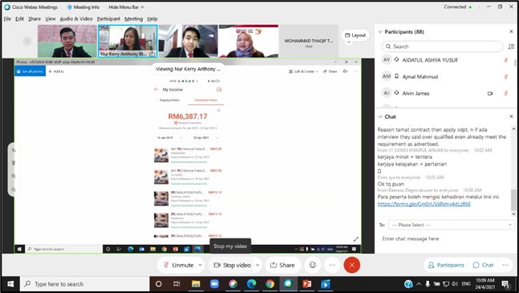Click the participants sort icon beside search
This screenshot has width=519, height=293.
pyautogui.click(x=512, y=47)
